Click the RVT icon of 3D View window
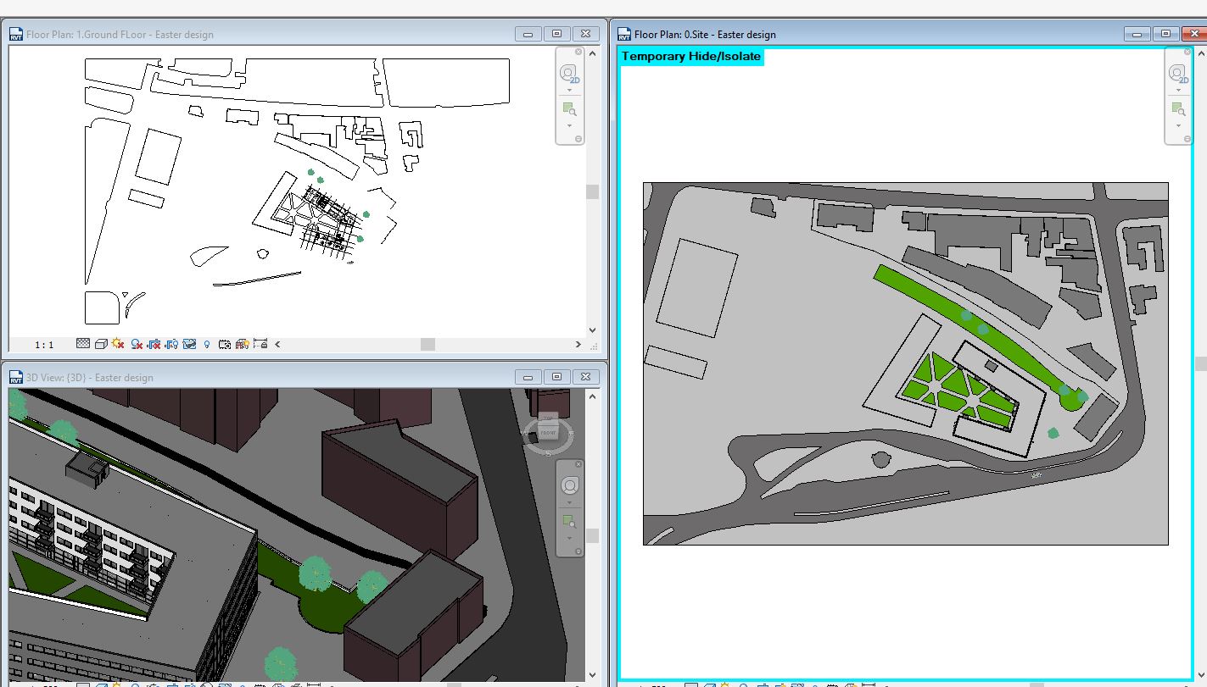Screen dimensions: 1207x687 click(16, 377)
